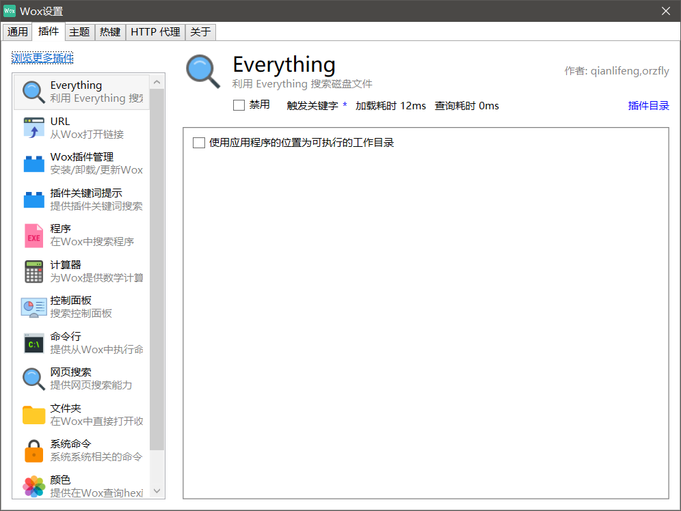Viewport: 681px width, 511px height.
Task: Click the yellow 文件夹 folder icon
Action: (x=34, y=415)
